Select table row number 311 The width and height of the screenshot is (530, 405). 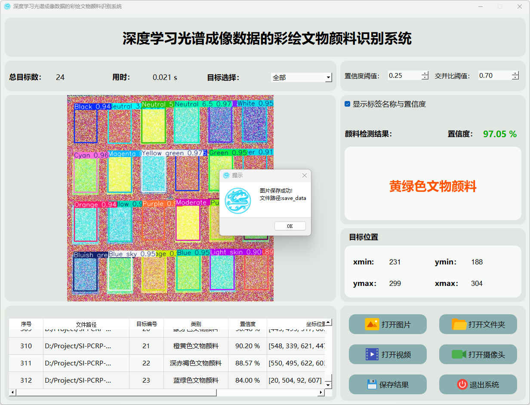point(26,363)
